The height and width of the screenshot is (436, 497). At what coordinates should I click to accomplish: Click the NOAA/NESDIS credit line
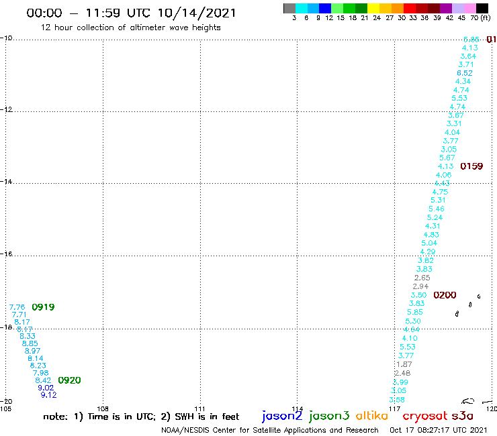(270, 430)
